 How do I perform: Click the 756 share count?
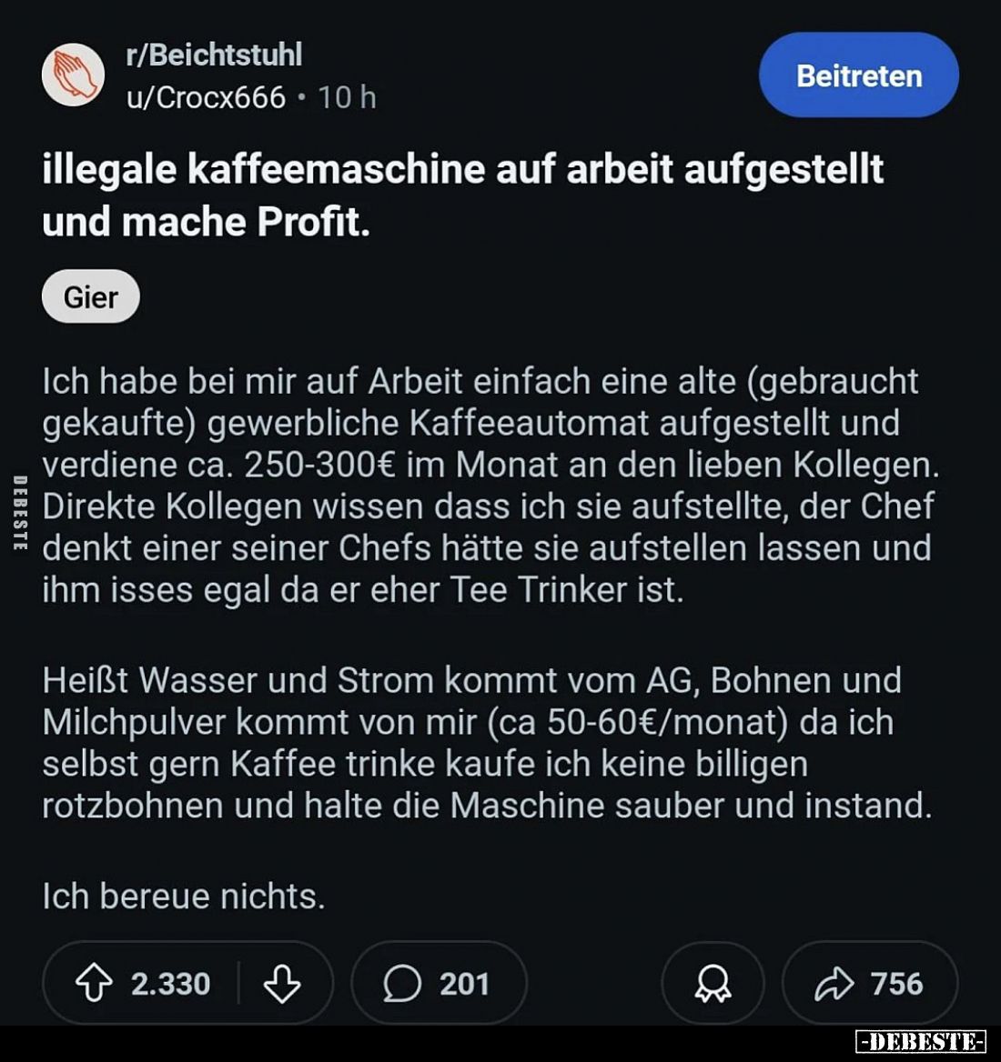coord(896,984)
